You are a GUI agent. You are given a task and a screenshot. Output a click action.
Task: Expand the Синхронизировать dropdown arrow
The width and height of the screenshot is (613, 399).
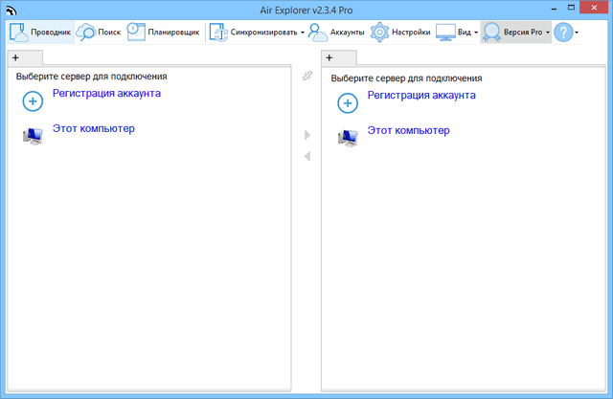coord(302,33)
